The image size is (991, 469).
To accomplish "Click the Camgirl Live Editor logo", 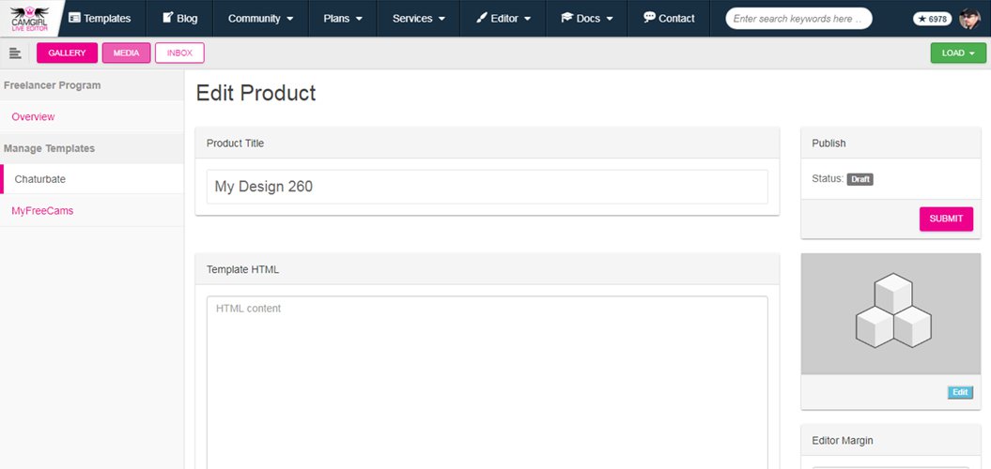I will [29, 19].
